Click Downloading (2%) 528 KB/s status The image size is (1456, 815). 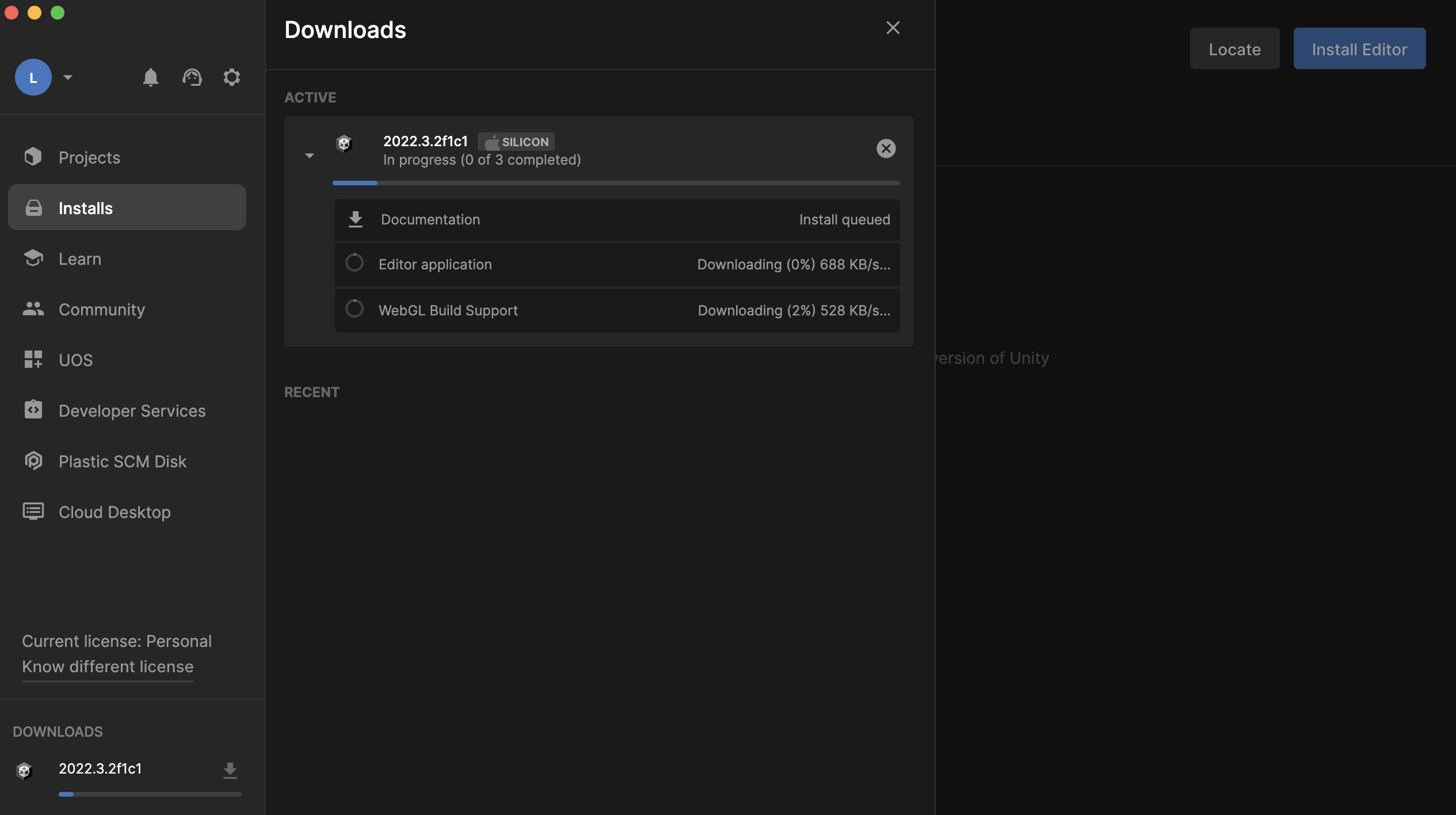(794, 310)
